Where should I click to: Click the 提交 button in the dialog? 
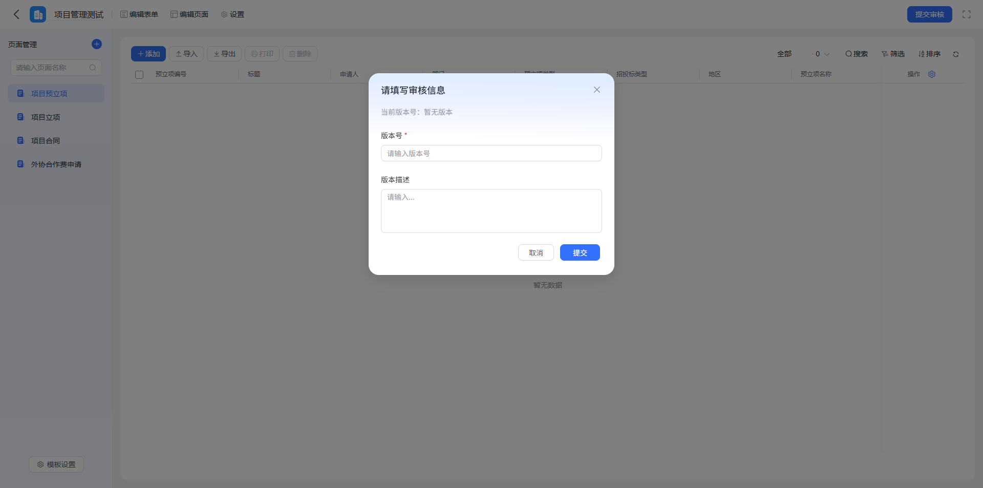pyautogui.click(x=580, y=252)
